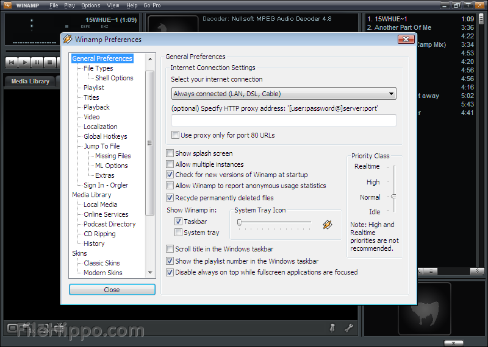
Task: Toggle Show the playlist number in taskbar
Action: pos(170,261)
